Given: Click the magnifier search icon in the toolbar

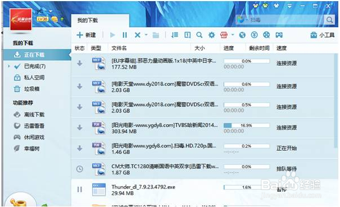Looking at the screenshot, I should 200,35.
